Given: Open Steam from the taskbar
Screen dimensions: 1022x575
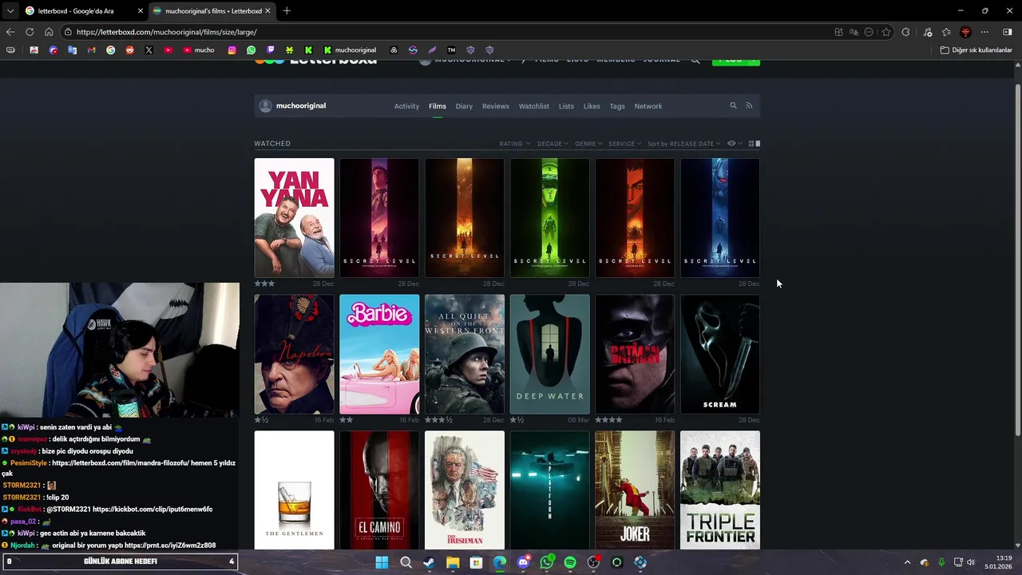Looking at the screenshot, I should (429, 562).
